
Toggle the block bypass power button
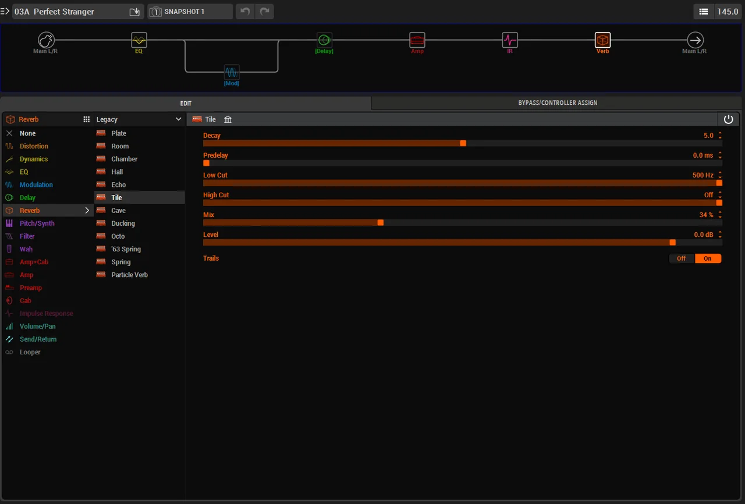[x=728, y=119]
